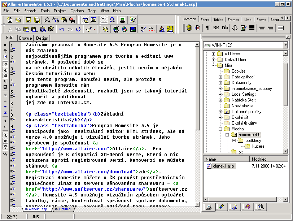
Task: Click the magnifier at the editor toolbar bottom
Action: pos(5,154)
